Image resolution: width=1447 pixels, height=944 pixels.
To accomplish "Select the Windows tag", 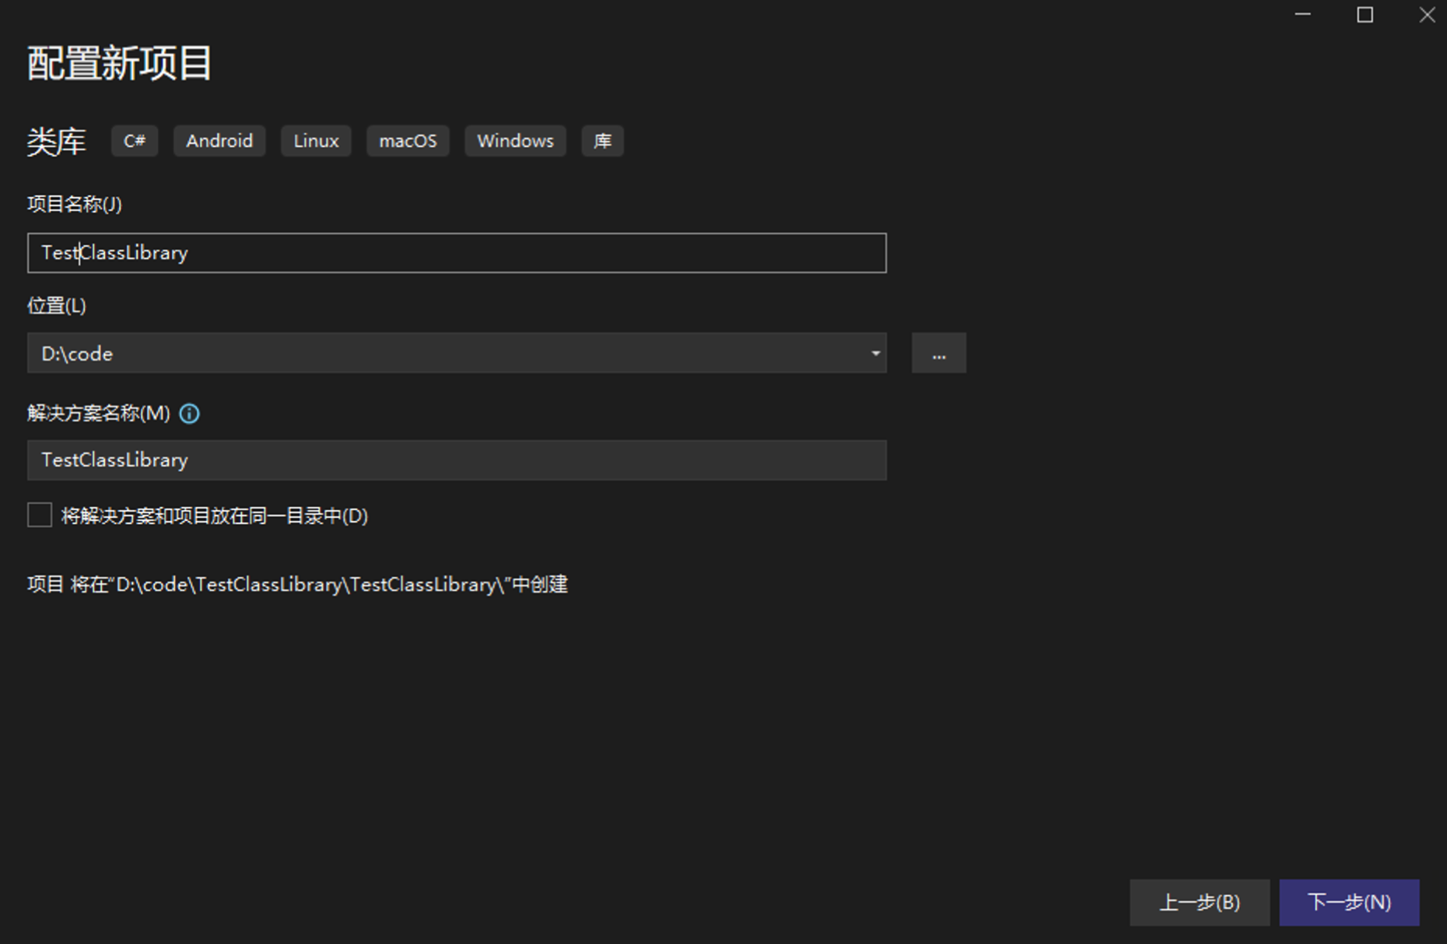I will (x=515, y=141).
